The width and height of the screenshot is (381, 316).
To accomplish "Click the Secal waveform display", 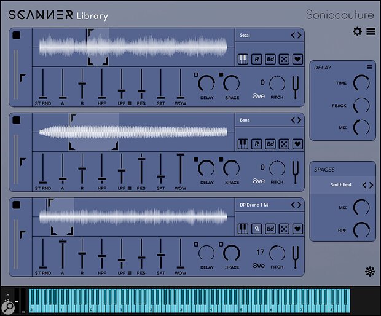I will click(133, 47).
